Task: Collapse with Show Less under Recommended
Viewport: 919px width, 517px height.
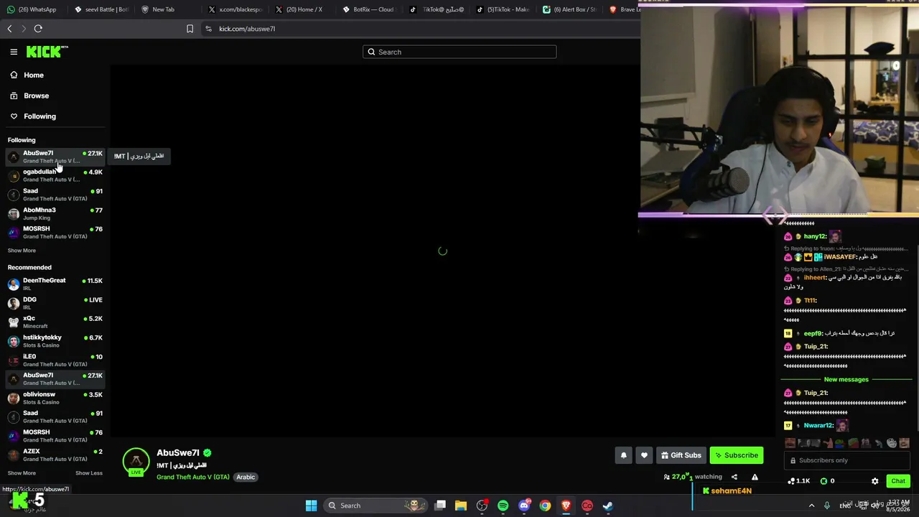Action: (89, 473)
